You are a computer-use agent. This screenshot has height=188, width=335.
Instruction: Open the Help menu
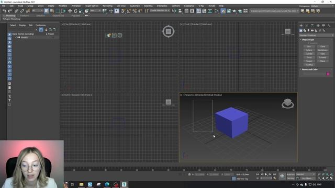221,6
